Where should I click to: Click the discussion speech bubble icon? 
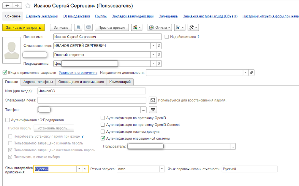click(x=89, y=27)
